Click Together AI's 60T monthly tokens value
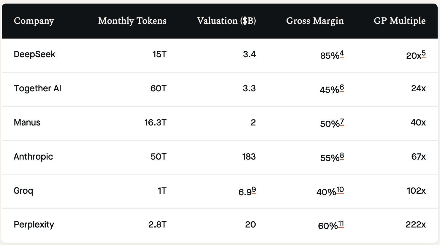The height and width of the screenshot is (245, 440). click(158, 88)
